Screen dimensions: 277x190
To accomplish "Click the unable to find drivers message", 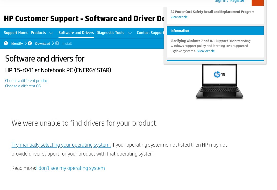I will coord(84,123).
